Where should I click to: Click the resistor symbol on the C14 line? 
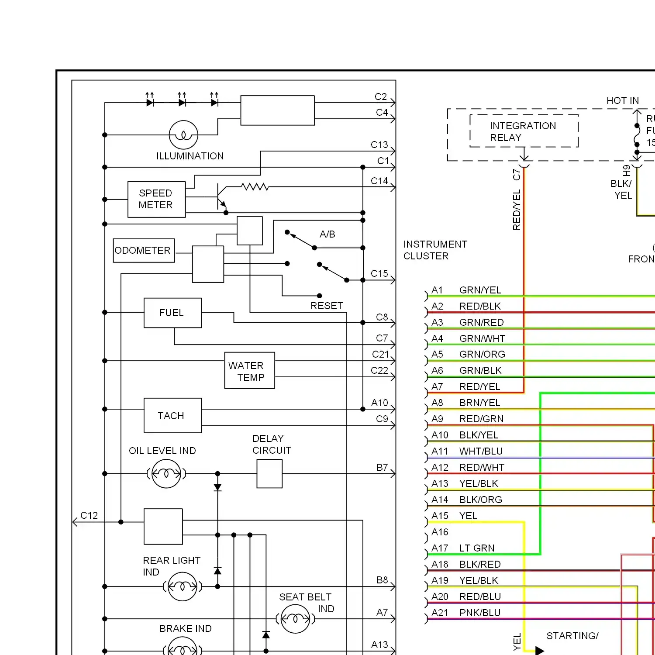pyautogui.click(x=255, y=187)
